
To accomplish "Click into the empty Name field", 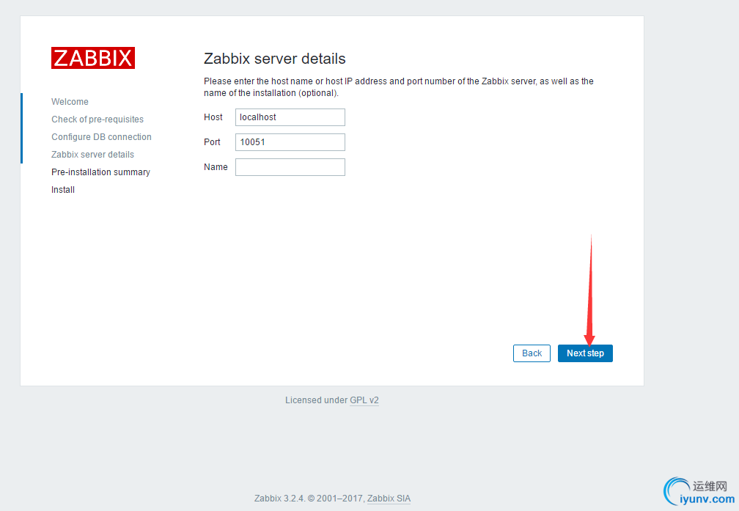I will [x=290, y=167].
